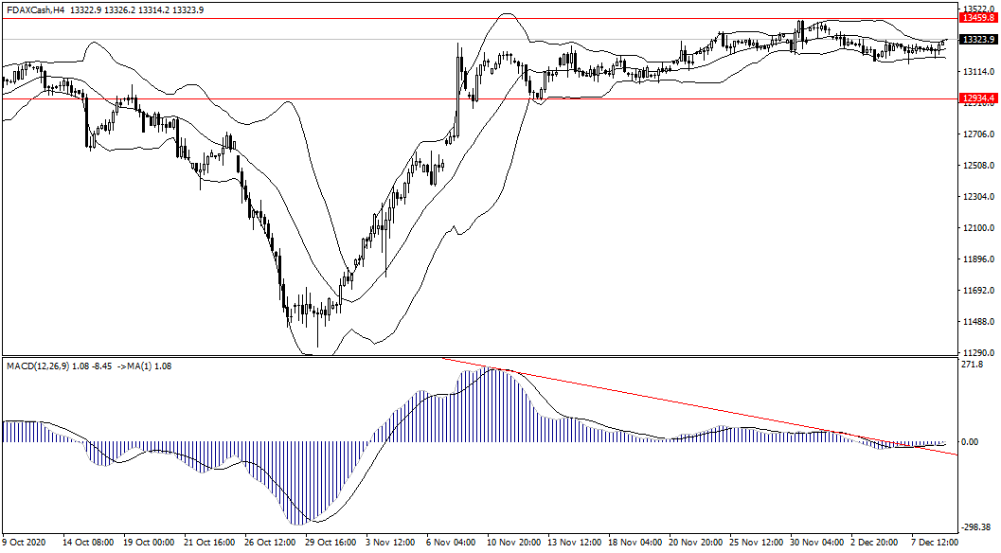
Task: Click the 0.00 MACD zero level label
Action: pos(971,442)
